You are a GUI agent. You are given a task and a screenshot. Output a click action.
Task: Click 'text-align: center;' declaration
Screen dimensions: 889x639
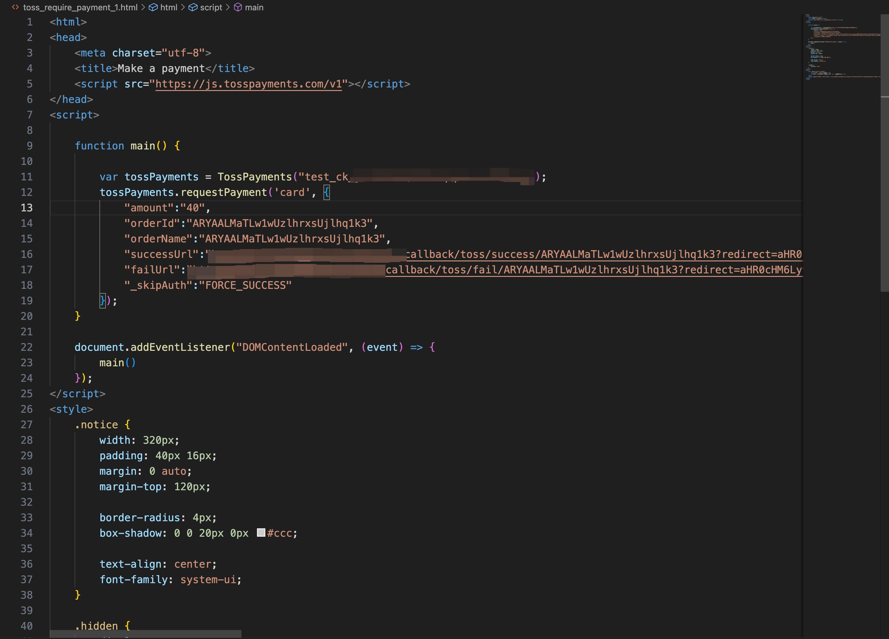point(158,564)
